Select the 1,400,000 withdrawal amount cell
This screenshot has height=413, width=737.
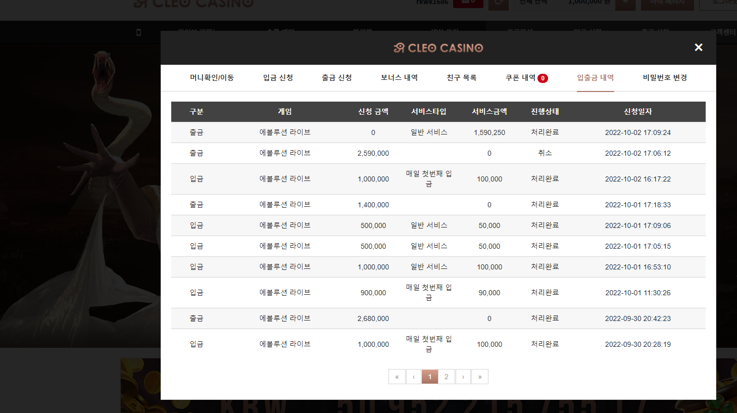tap(373, 205)
